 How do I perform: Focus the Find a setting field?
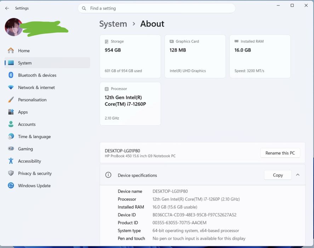[156, 9]
